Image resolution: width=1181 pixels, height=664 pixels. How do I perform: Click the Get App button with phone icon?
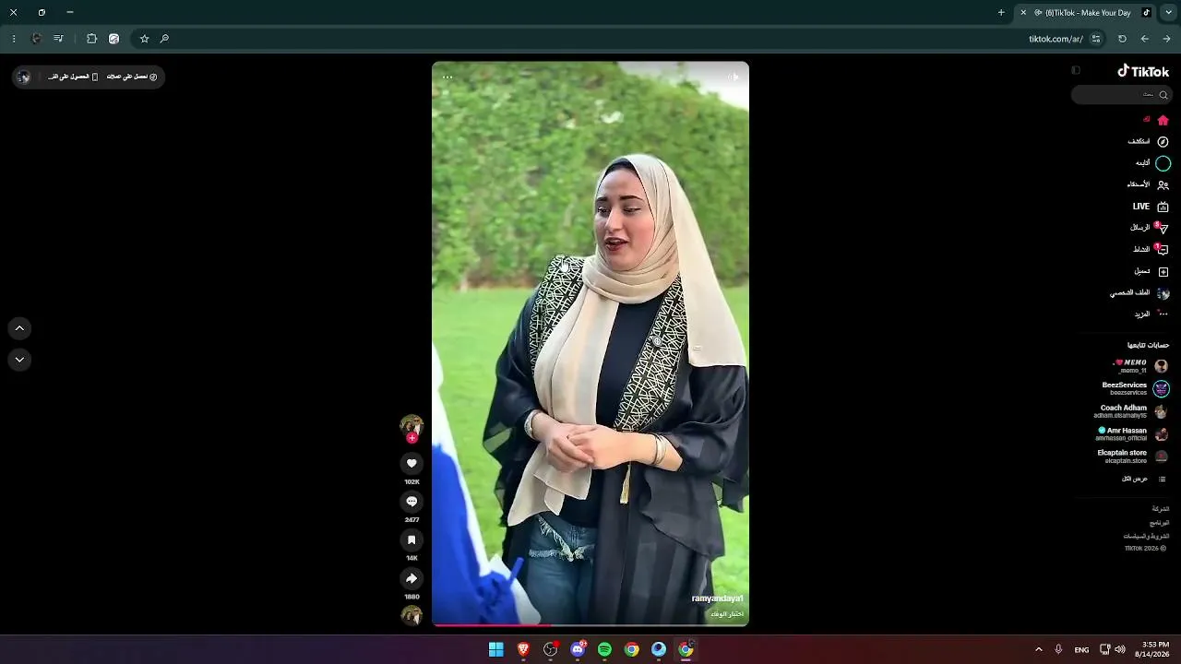pyautogui.click(x=73, y=77)
